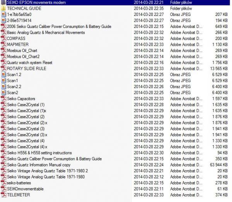Select Seiko Quartz Caliber Power Consumption & Battery Guide
Screen dimensions: 232x202
pos(54,159)
